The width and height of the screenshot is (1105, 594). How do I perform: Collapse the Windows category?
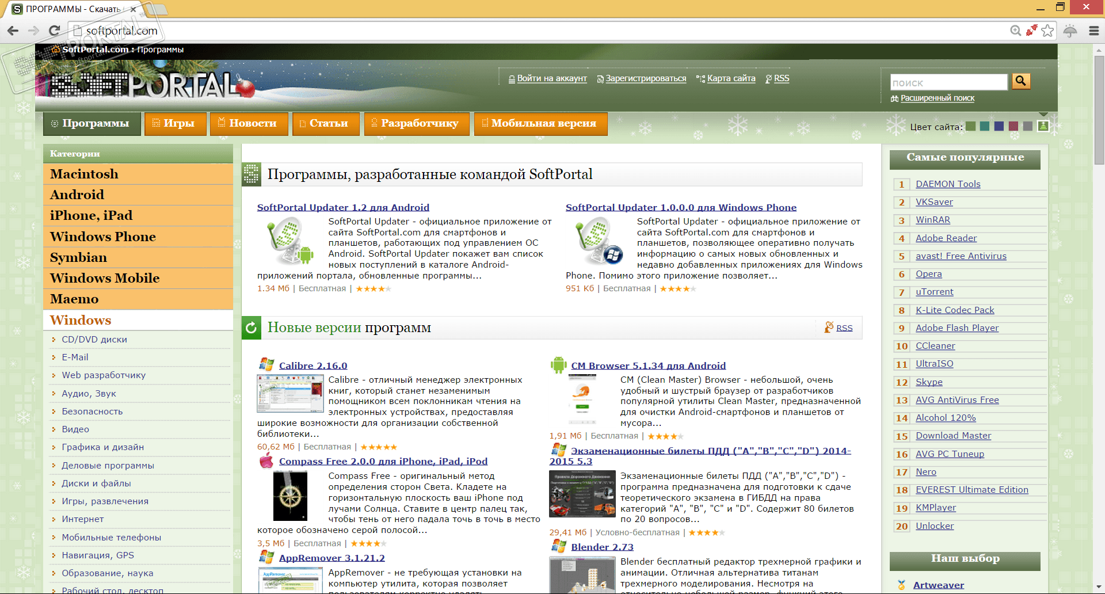click(x=138, y=320)
